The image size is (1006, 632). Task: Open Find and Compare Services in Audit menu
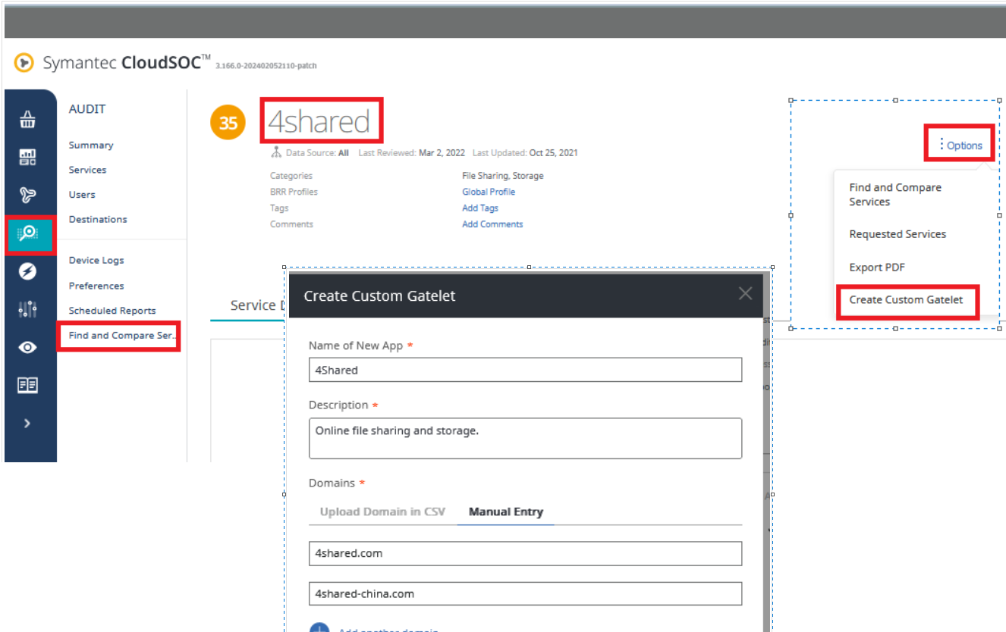pyautogui.click(x=121, y=336)
